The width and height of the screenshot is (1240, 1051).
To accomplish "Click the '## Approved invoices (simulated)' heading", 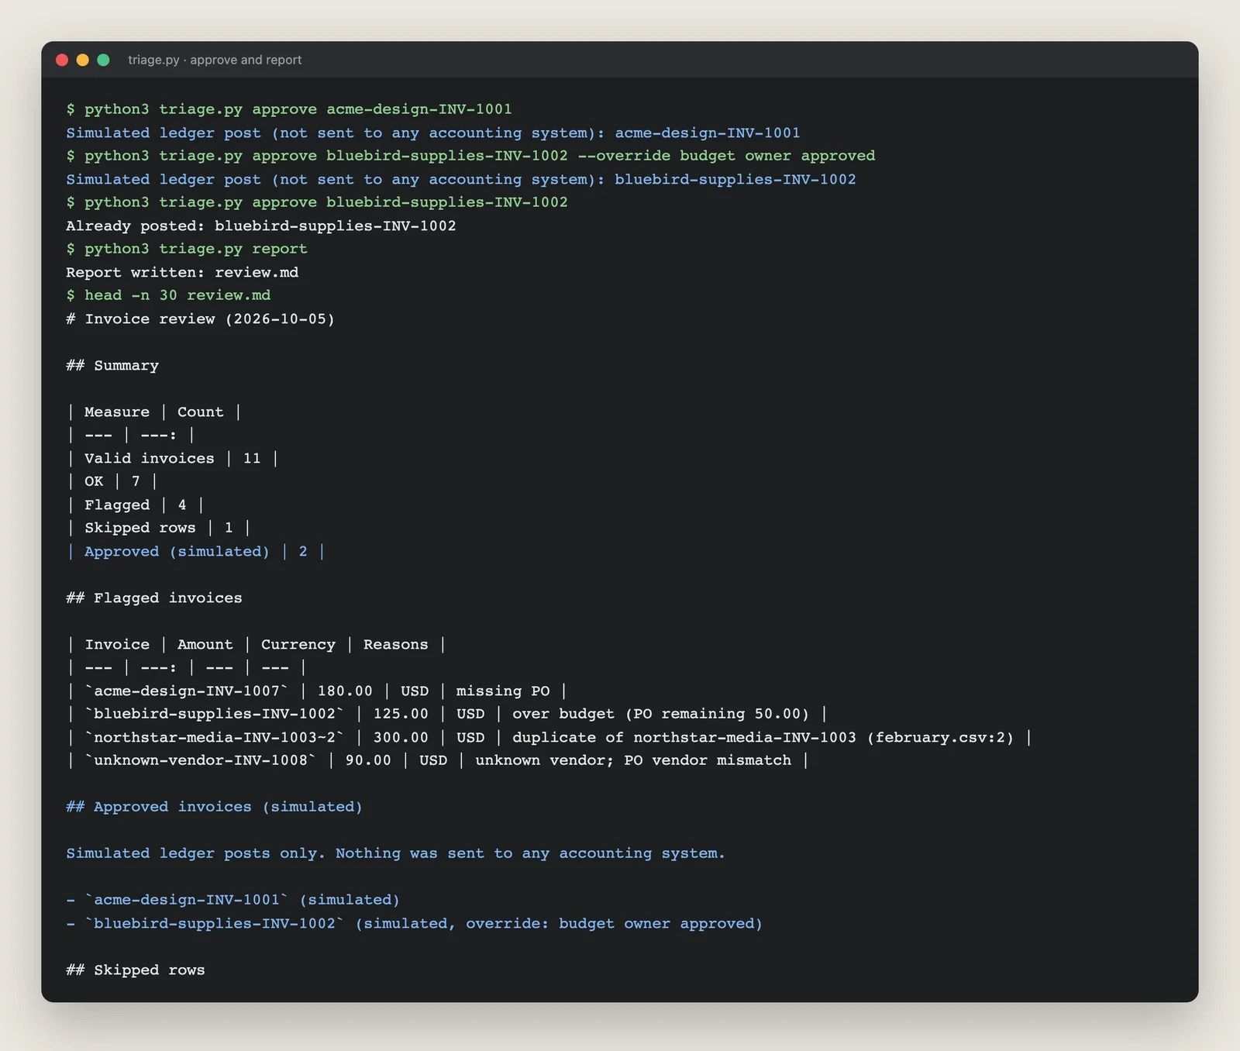I will point(215,807).
